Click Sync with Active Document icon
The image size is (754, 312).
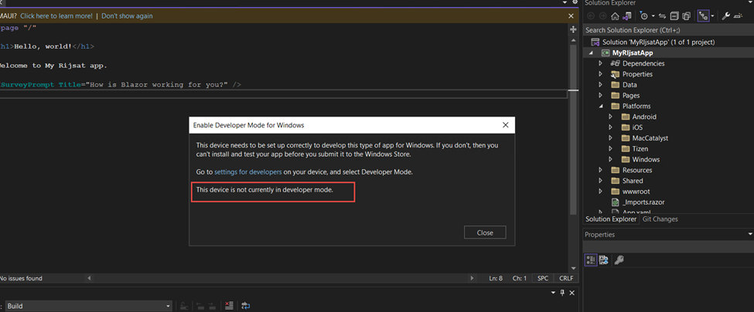click(663, 16)
